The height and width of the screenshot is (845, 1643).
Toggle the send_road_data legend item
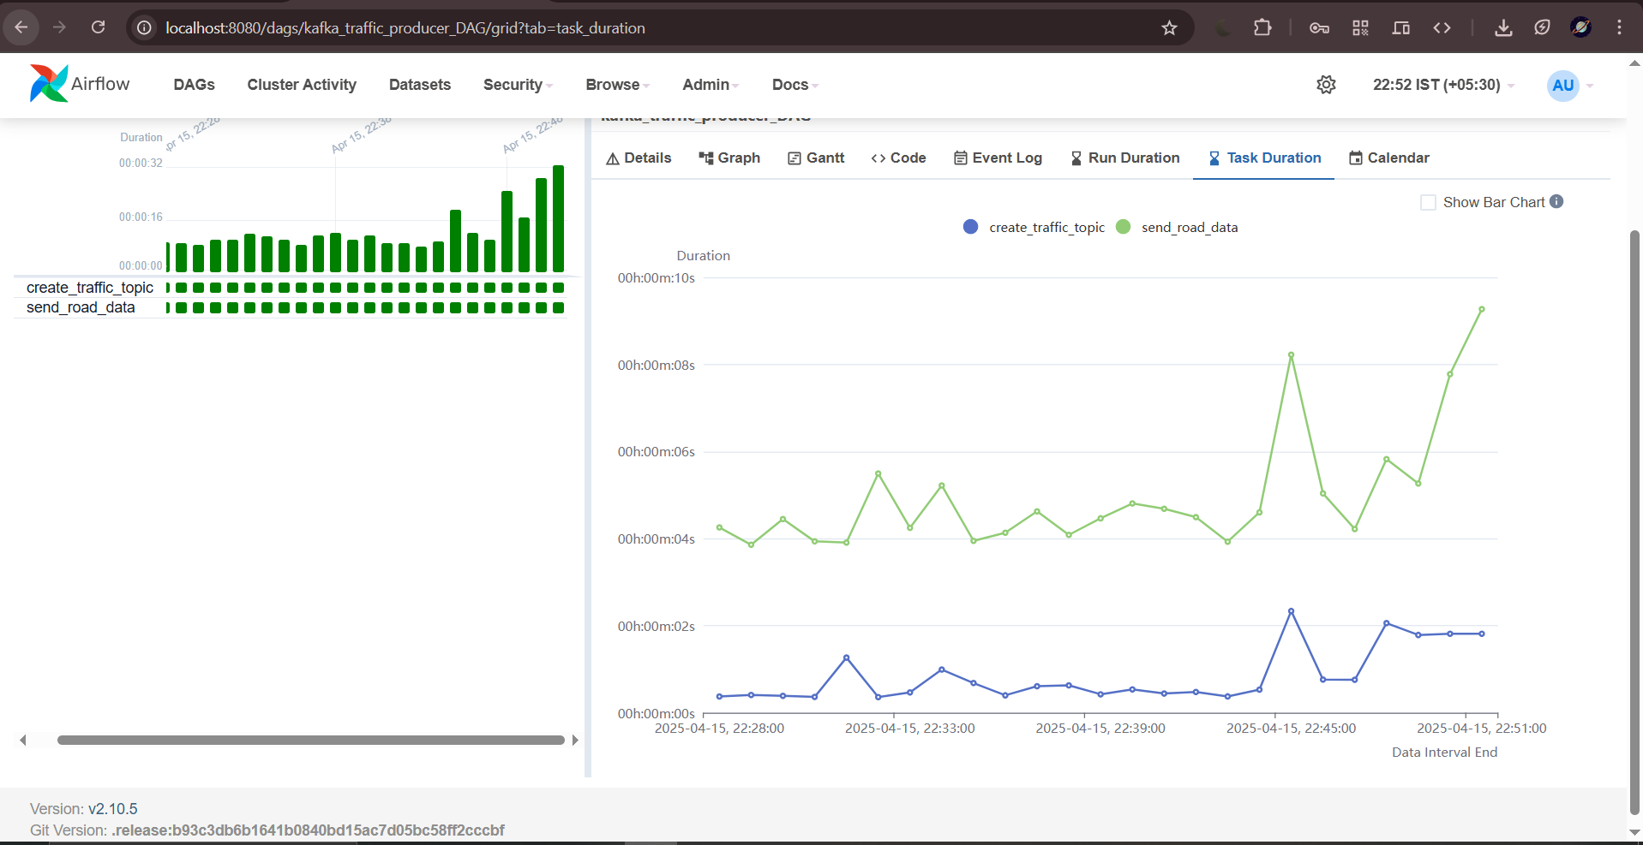tap(1178, 227)
